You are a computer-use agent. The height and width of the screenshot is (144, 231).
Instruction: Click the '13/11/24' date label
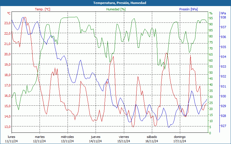pyautogui.click(x=68, y=141)
